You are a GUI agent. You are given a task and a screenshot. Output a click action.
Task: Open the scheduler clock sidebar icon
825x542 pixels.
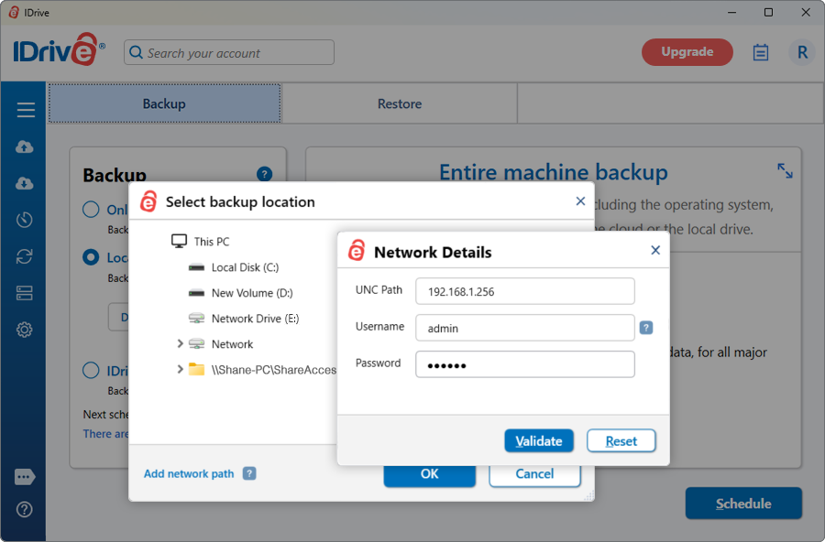(24, 220)
